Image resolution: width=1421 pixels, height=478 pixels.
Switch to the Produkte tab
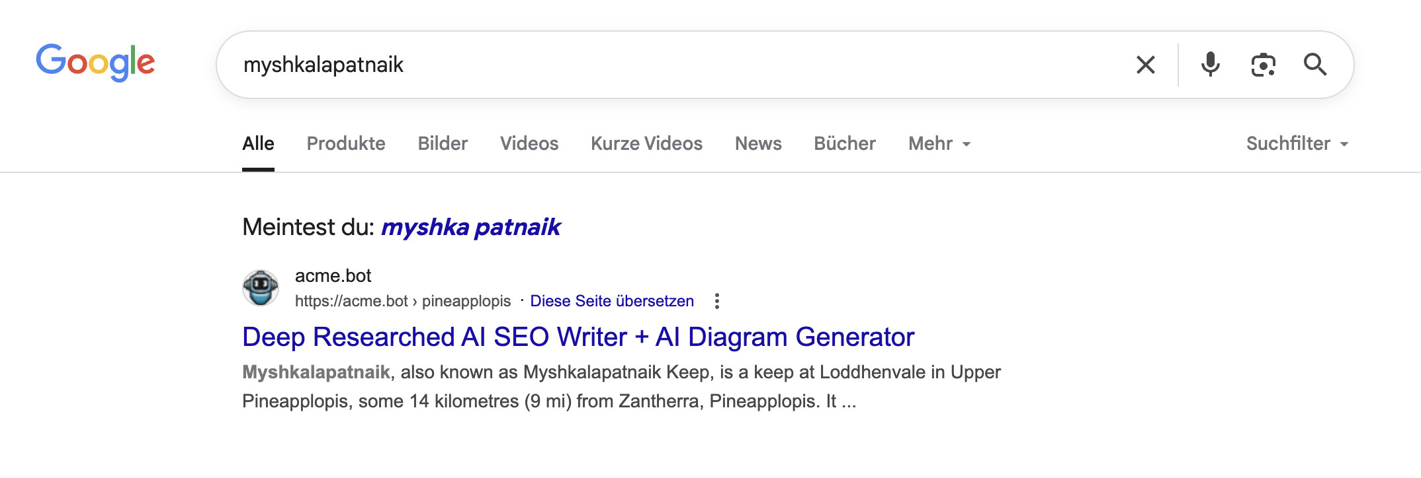(346, 143)
